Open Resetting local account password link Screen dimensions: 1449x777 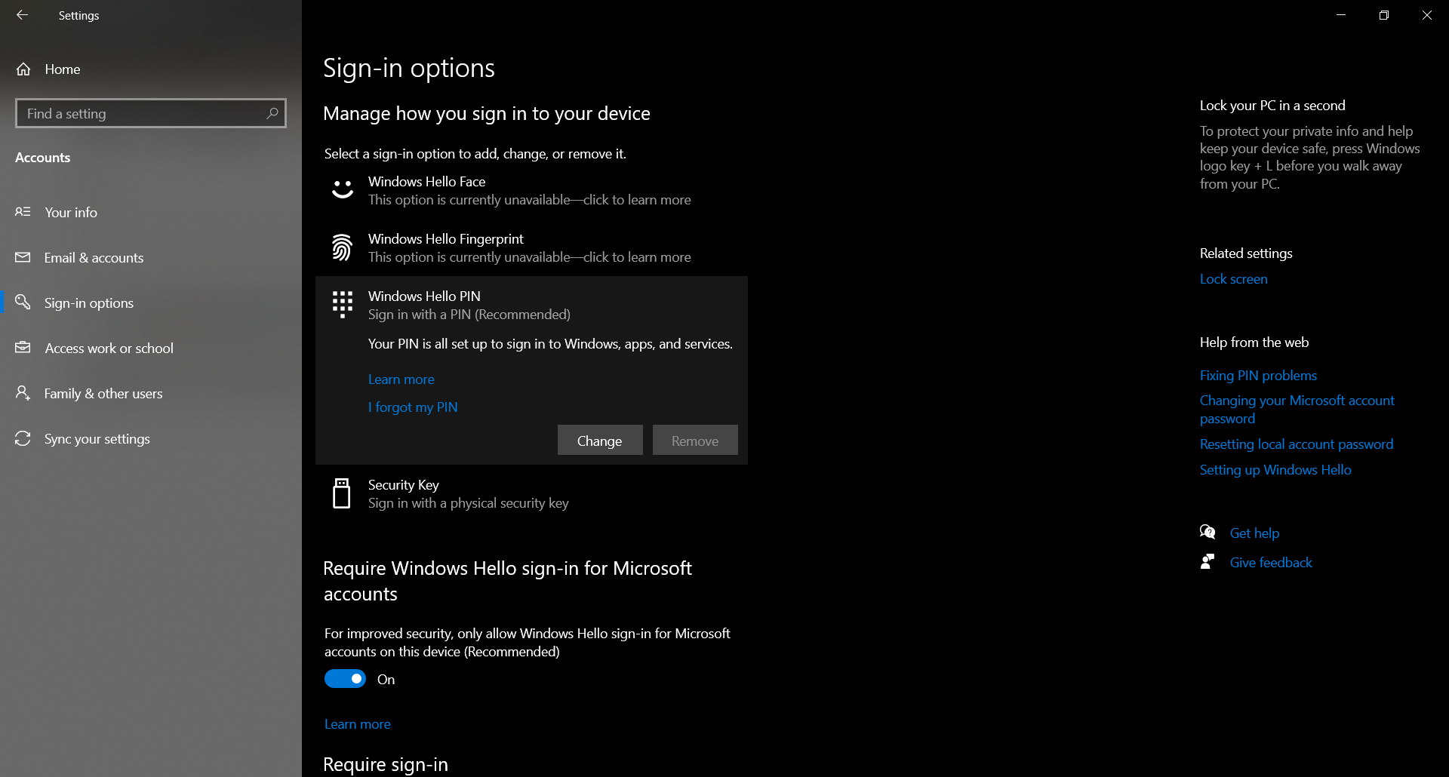pos(1297,444)
